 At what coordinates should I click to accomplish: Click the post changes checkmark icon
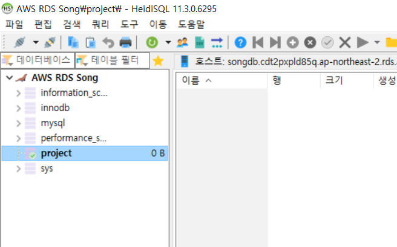pos(327,42)
